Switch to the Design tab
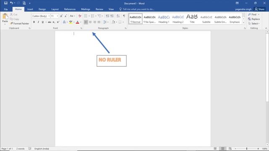Screen dimensions: 269x151 42,9
